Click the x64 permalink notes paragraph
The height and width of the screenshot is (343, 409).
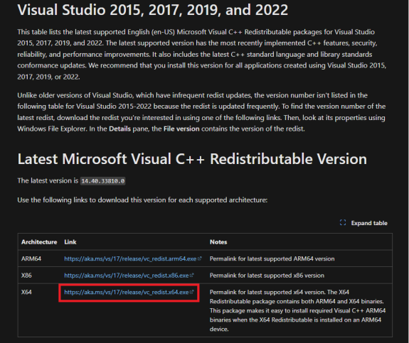tap(297, 310)
